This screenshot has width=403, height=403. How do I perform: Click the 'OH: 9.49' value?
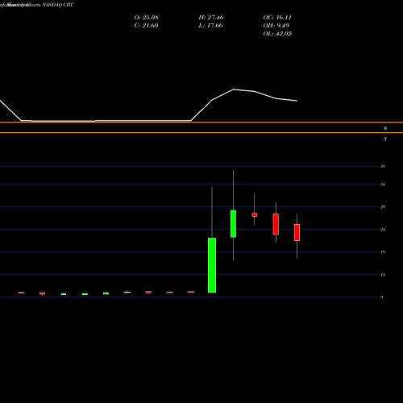(x=276, y=26)
